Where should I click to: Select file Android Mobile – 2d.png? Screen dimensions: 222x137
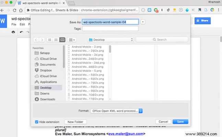(x=87, y=55)
